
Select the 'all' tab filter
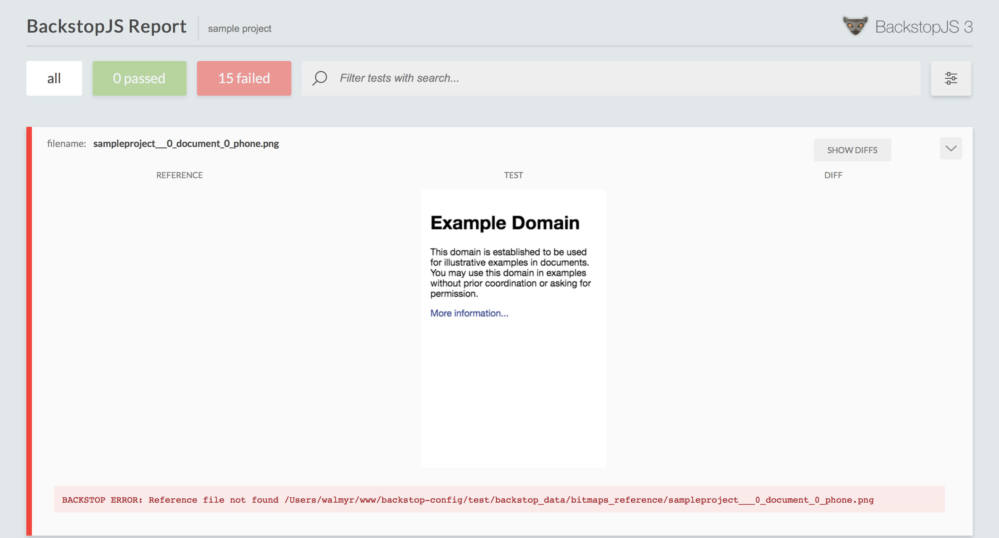coord(53,78)
